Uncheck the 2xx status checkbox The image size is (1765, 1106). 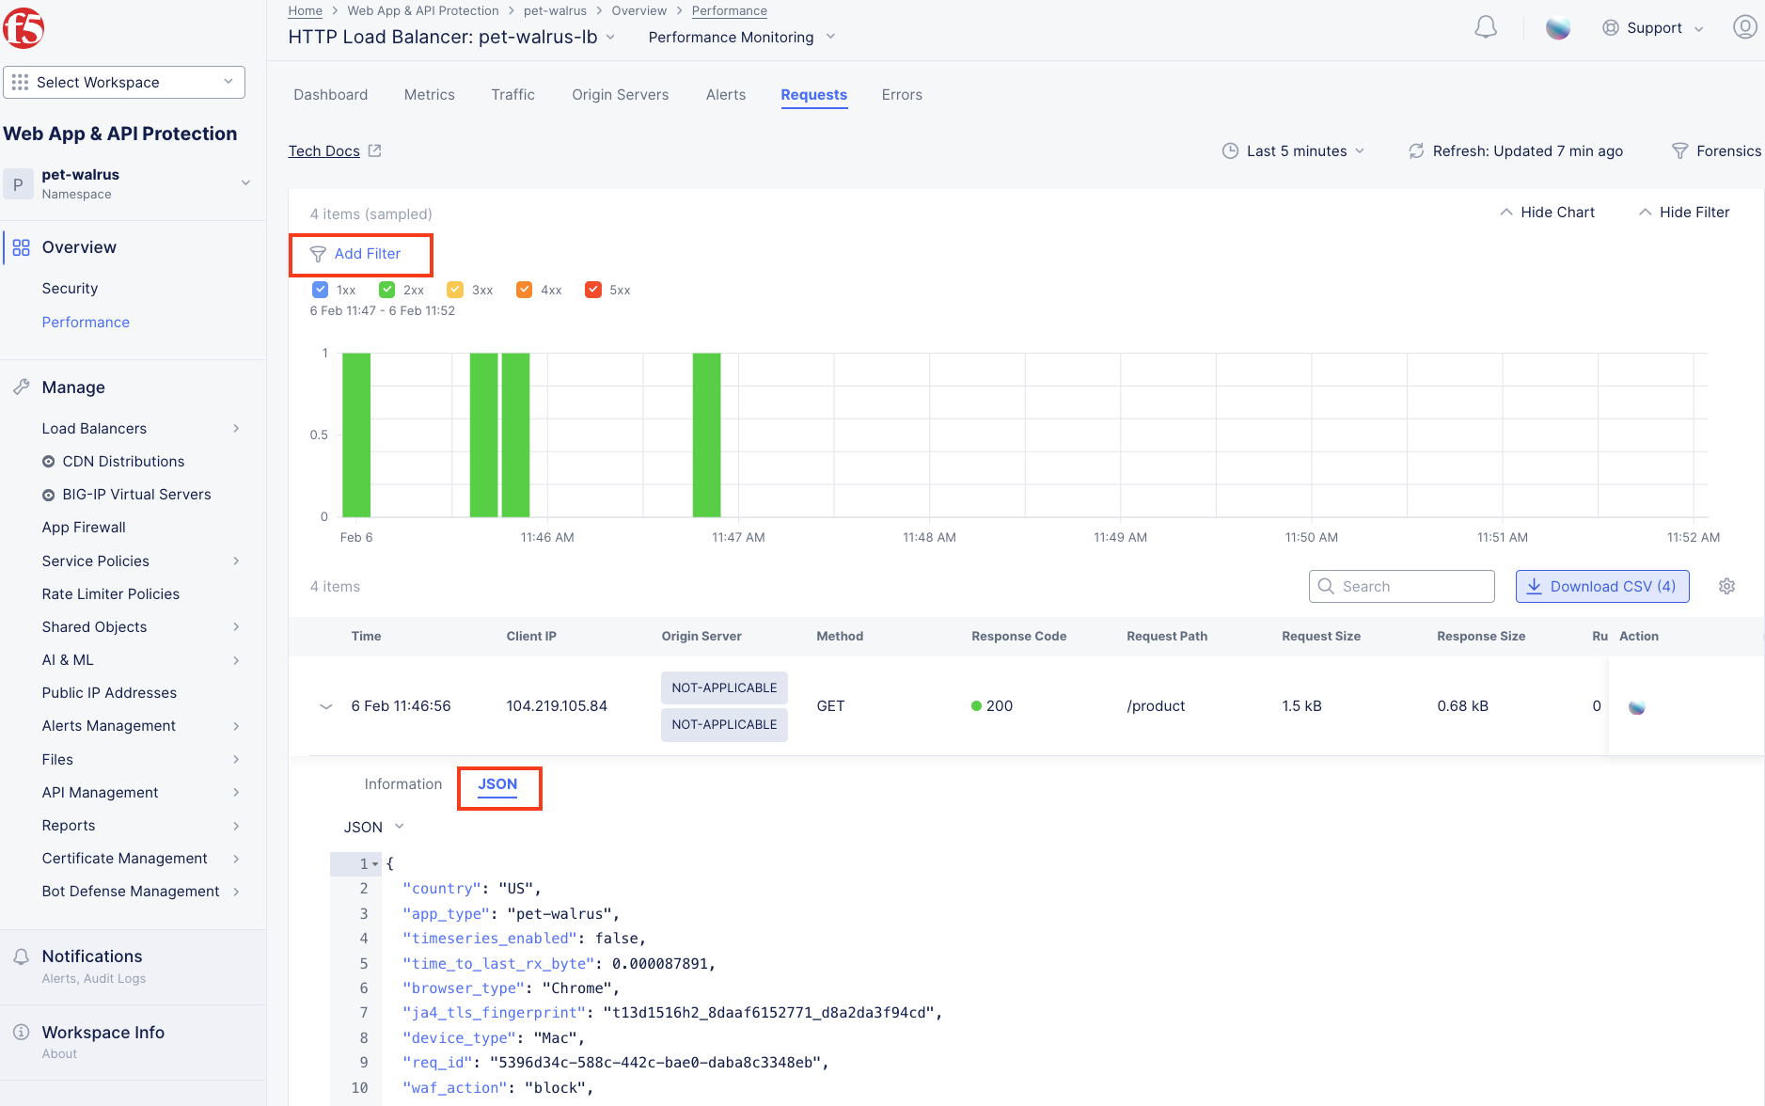click(x=386, y=290)
